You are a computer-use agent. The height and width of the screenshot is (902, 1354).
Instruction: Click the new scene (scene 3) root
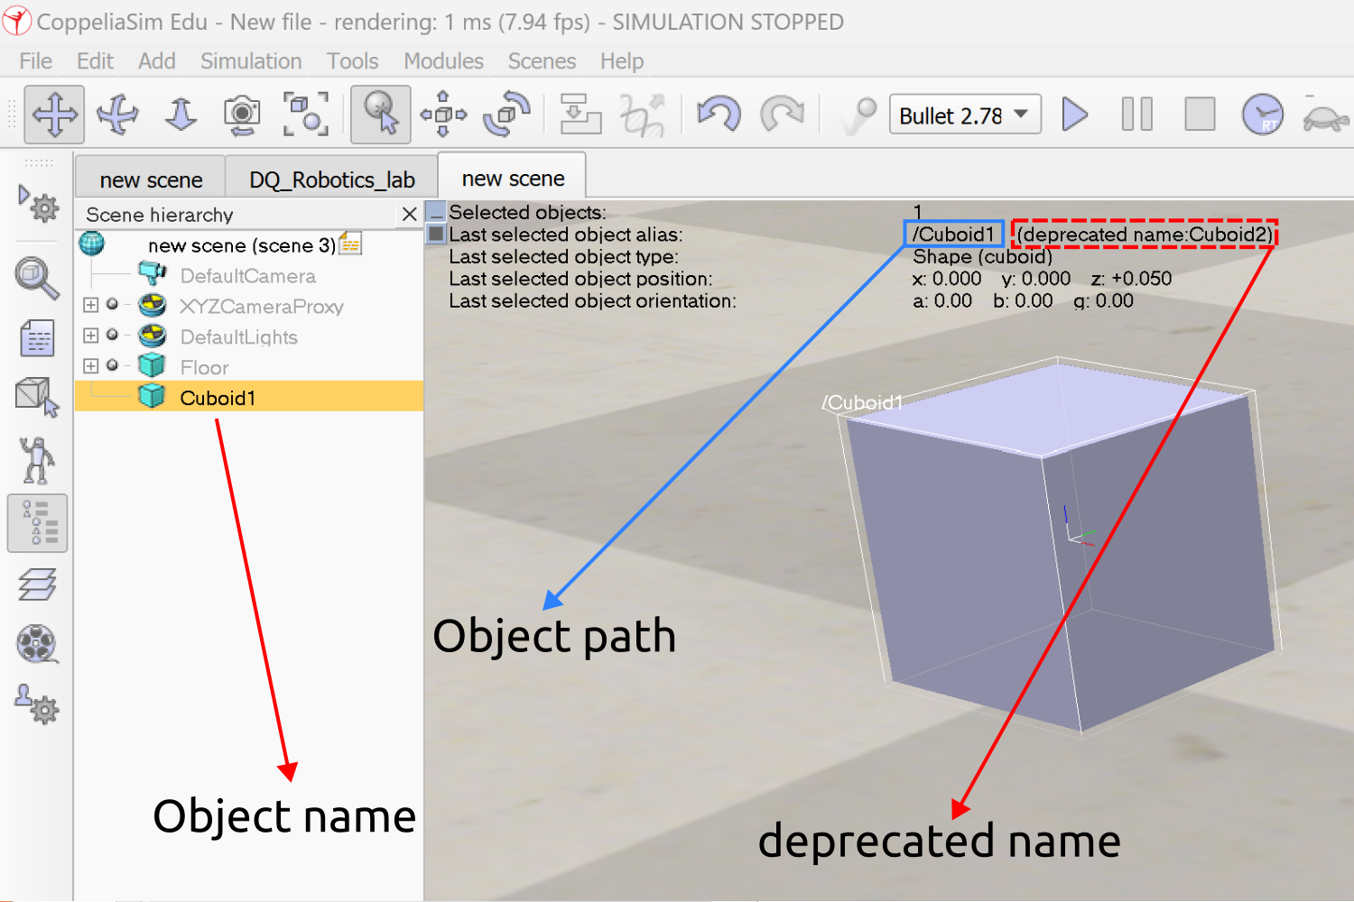[241, 245]
